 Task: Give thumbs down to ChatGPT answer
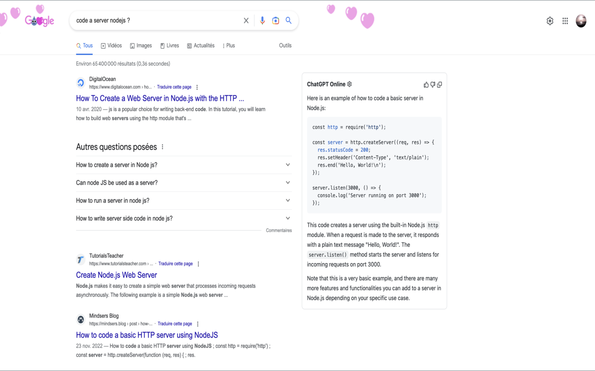pos(433,84)
